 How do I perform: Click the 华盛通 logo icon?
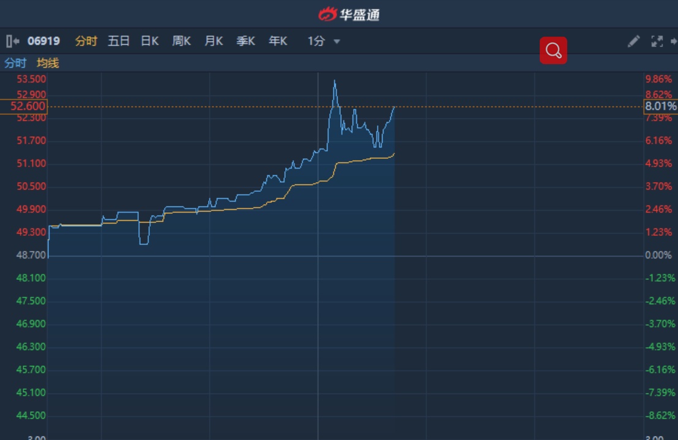click(x=328, y=13)
